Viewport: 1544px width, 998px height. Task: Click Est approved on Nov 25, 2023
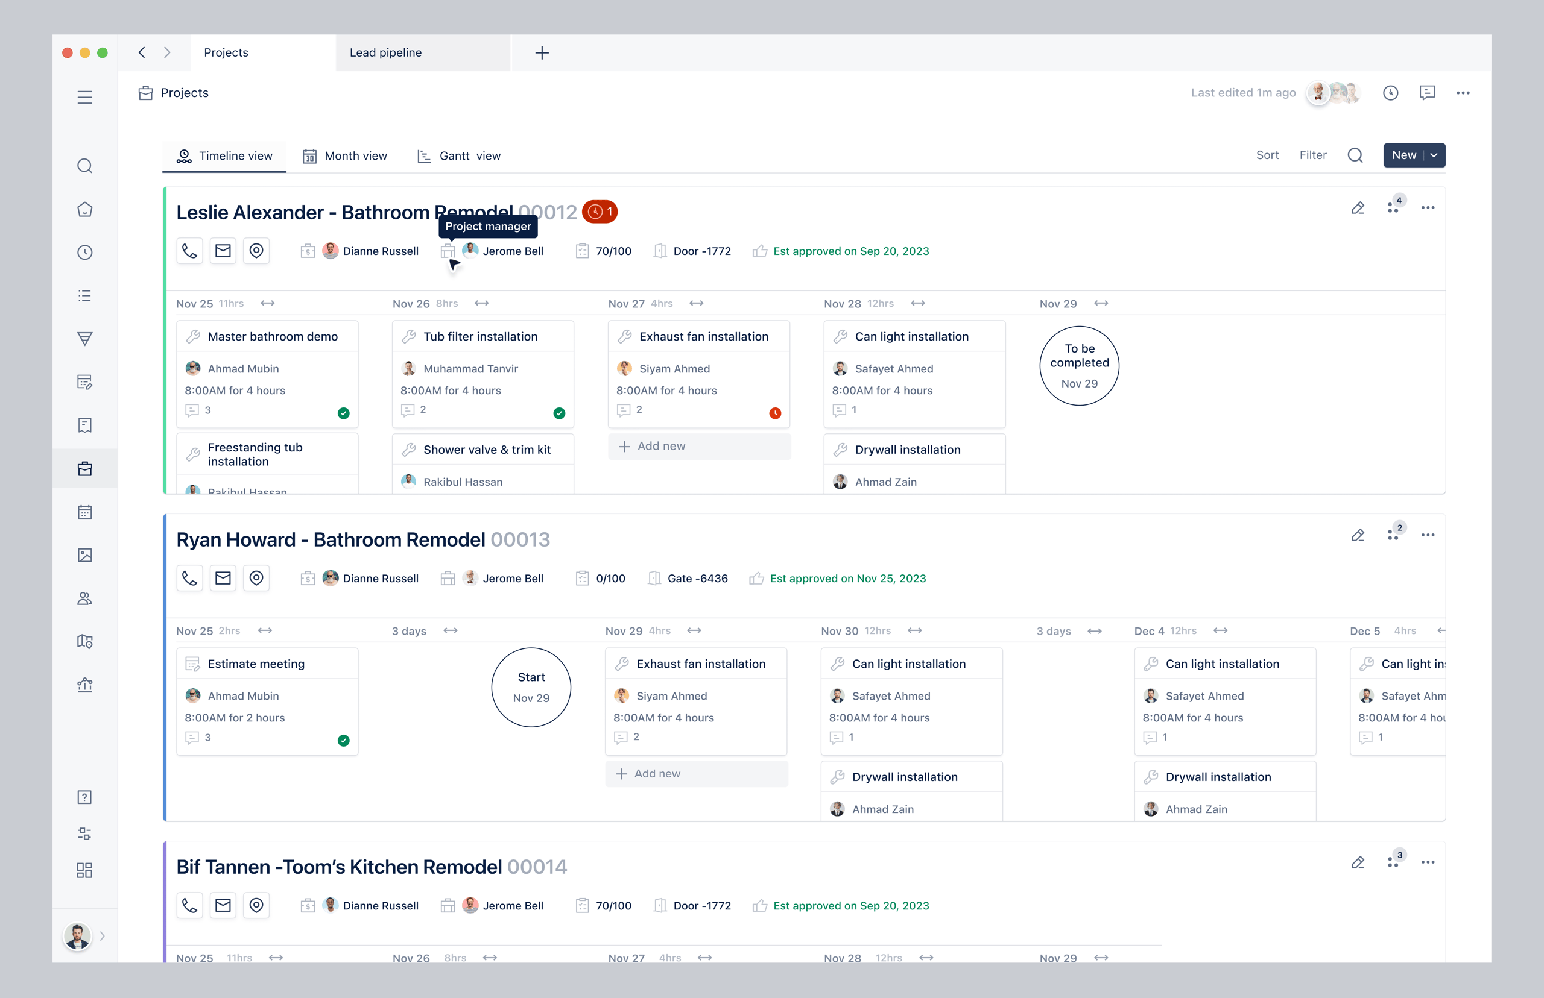coord(847,578)
